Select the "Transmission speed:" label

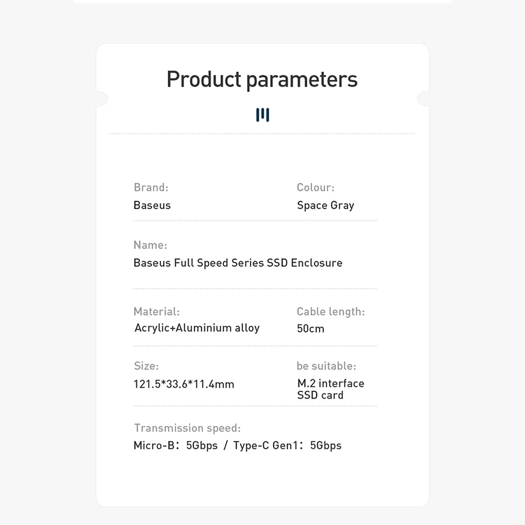coord(187,428)
